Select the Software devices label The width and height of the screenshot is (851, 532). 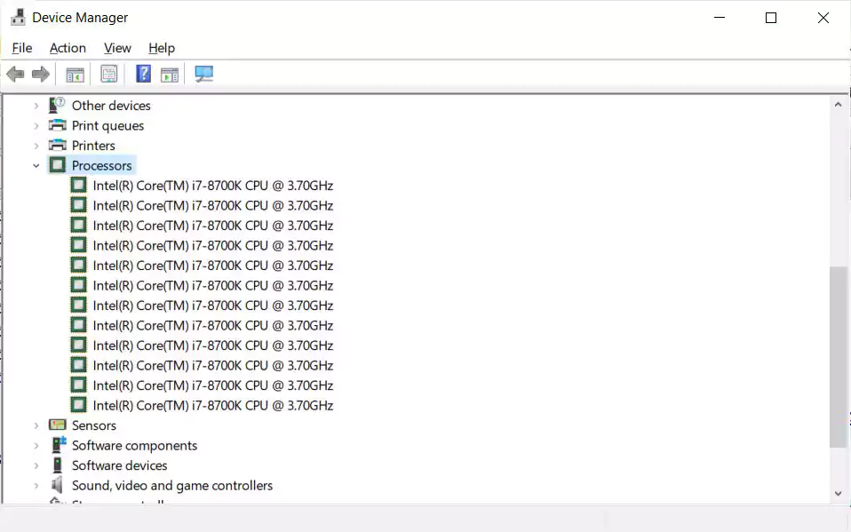pyautogui.click(x=119, y=465)
